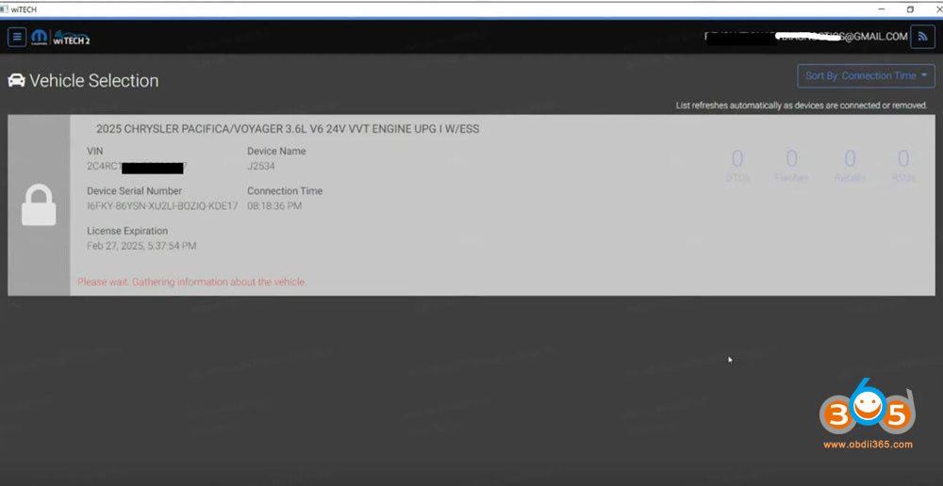The width and height of the screenshot is (943, 486).
Task: Click the car icon beside Vehicle Selection
Action: 16,80
